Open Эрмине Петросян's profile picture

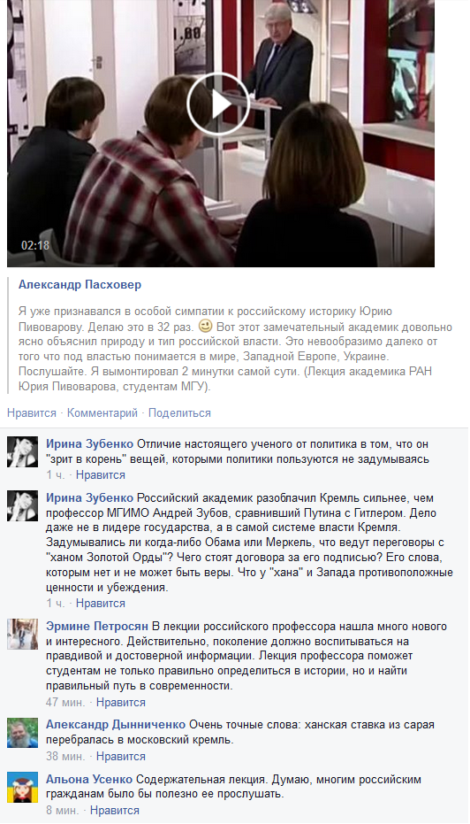click(x=23, y=635)
